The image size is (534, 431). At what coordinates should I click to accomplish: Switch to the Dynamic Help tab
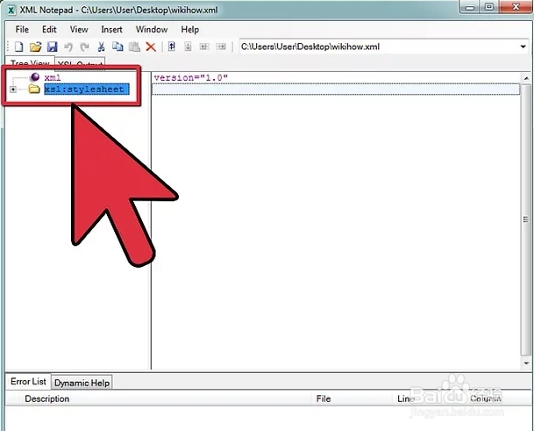pyautogui.click(x=82, y=383)
